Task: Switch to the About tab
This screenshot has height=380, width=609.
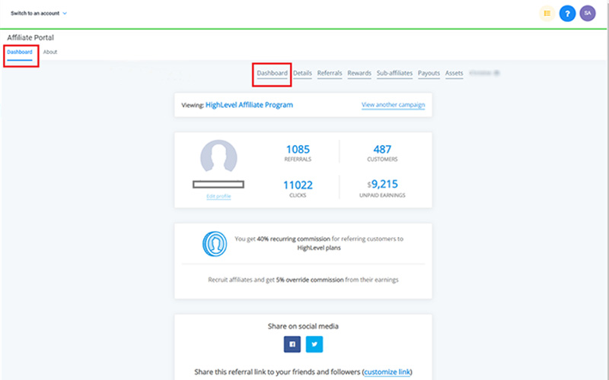Action: 50,52
